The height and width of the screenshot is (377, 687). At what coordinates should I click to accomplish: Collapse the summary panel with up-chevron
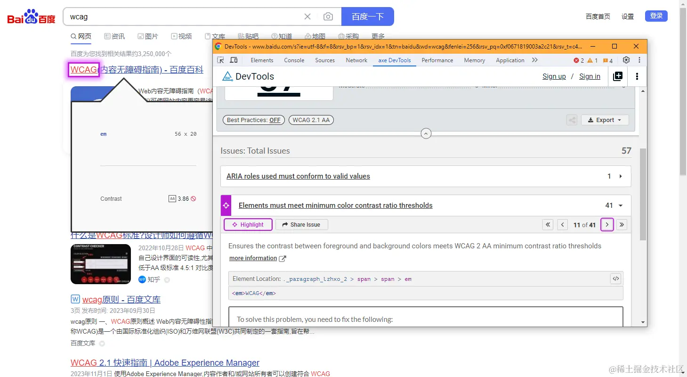coord(426,133)
